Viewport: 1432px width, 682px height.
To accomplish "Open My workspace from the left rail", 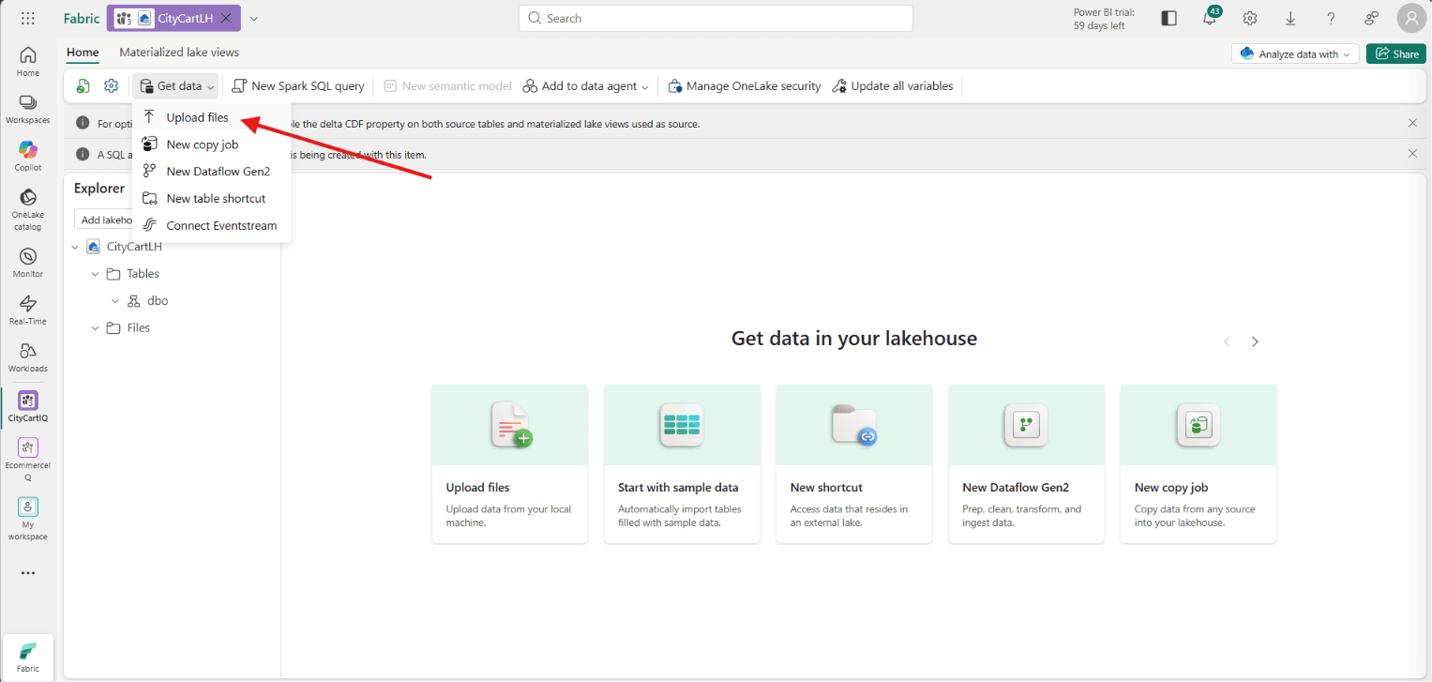I will pos(28,519).
